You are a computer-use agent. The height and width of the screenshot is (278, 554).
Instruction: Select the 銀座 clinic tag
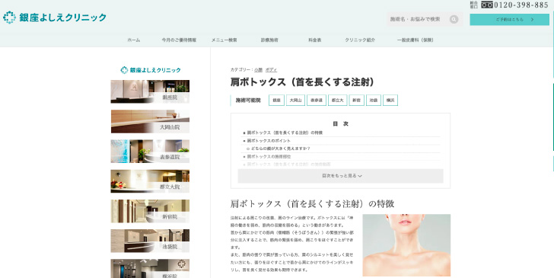(x=277, y=101)
